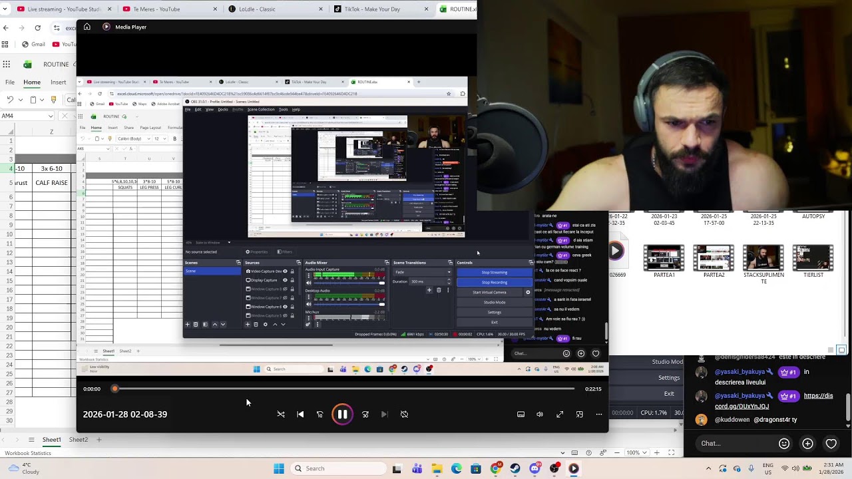Open the browser tab search chevron
Image resolution: width=852 pixels, height=479 pixels.
(5, 9)
